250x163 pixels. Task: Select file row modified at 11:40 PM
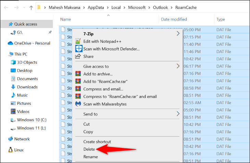pos(154,44)
